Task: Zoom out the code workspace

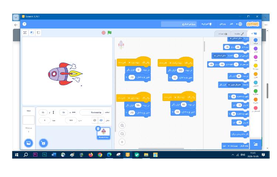Action: click(122, 134)
